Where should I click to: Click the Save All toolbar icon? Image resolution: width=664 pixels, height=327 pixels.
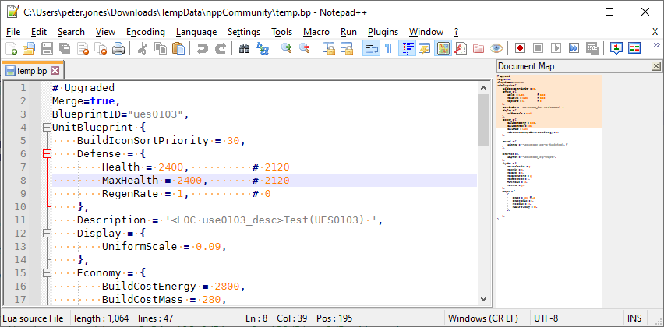pos(65,48)
